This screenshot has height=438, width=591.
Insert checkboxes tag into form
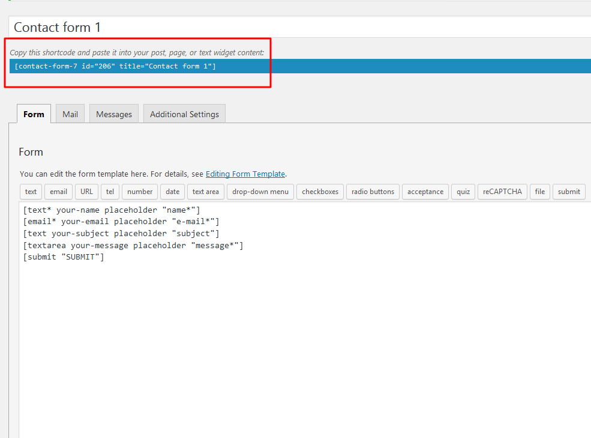(320, 192)
